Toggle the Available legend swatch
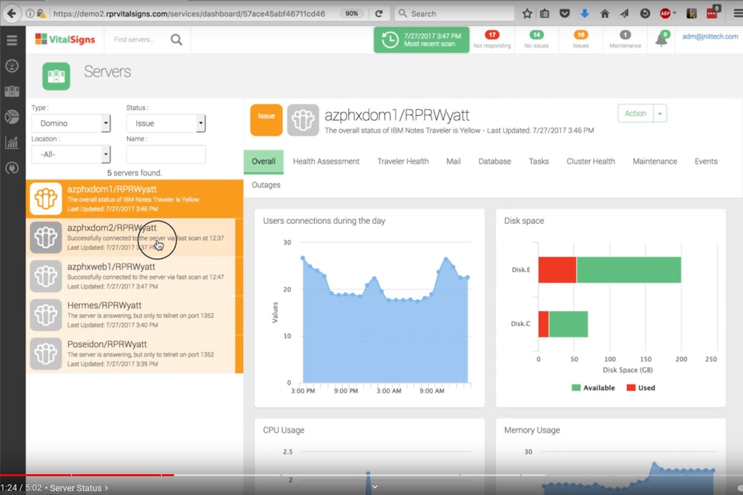743x495 pixels. click(x=576, y=388)
